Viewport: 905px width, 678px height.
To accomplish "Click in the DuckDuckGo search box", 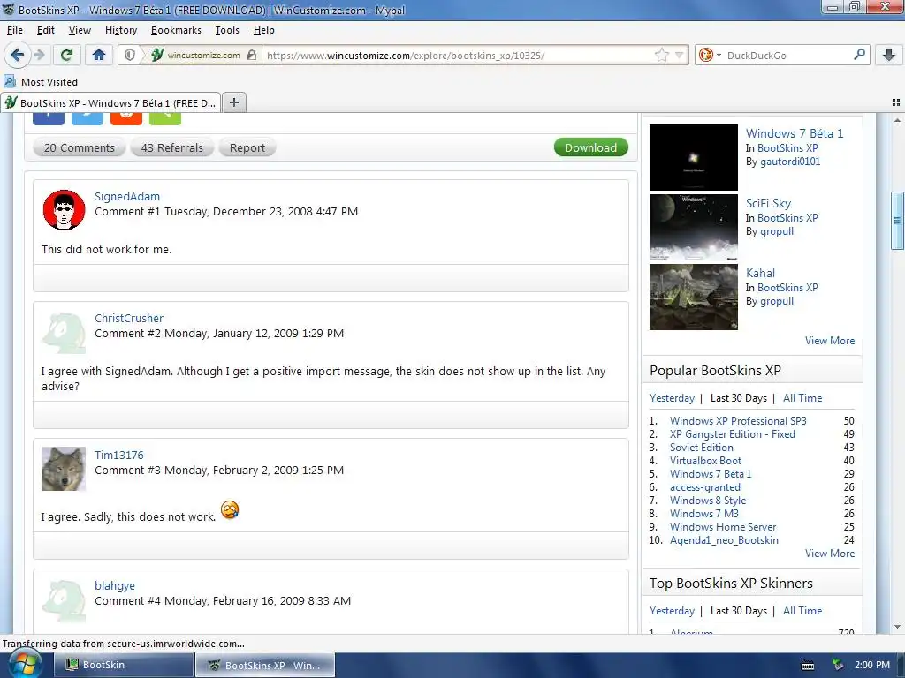I will pos(787,56).
